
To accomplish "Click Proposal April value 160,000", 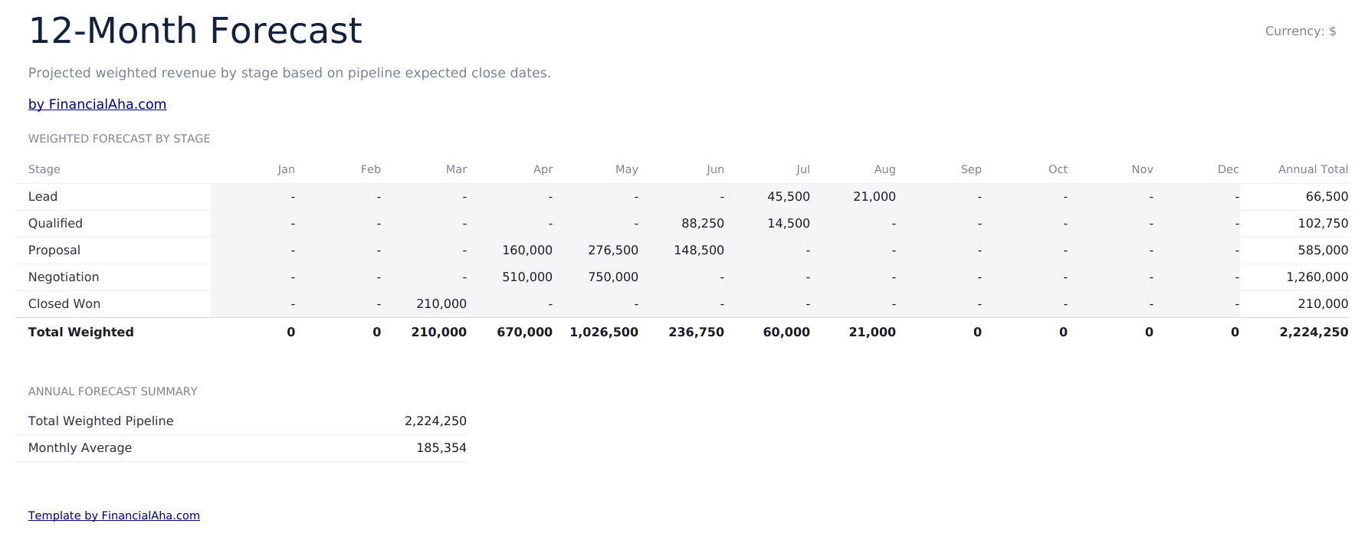I will pos(527,250).
